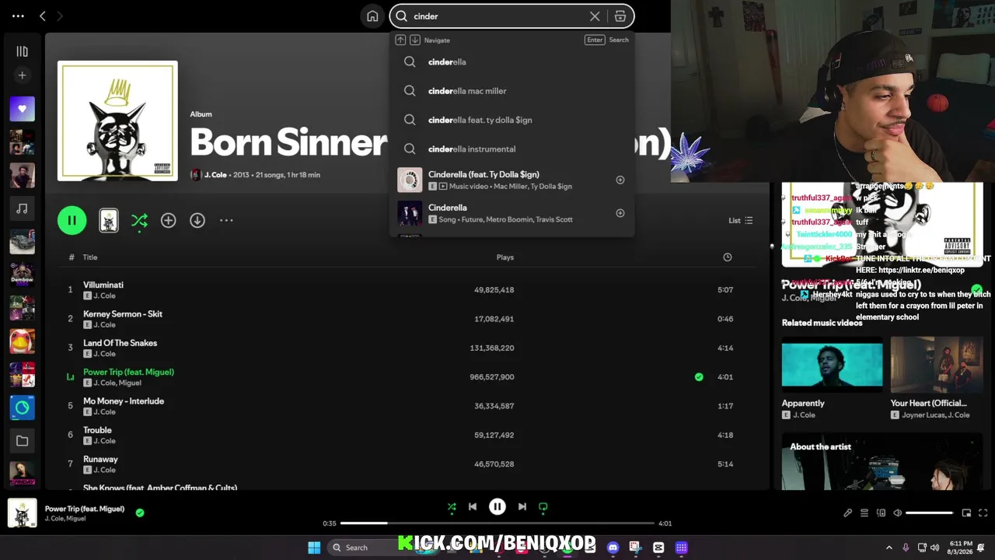Open more options for the album
This screenshot has width=995, height=560.
click(226, 221)
